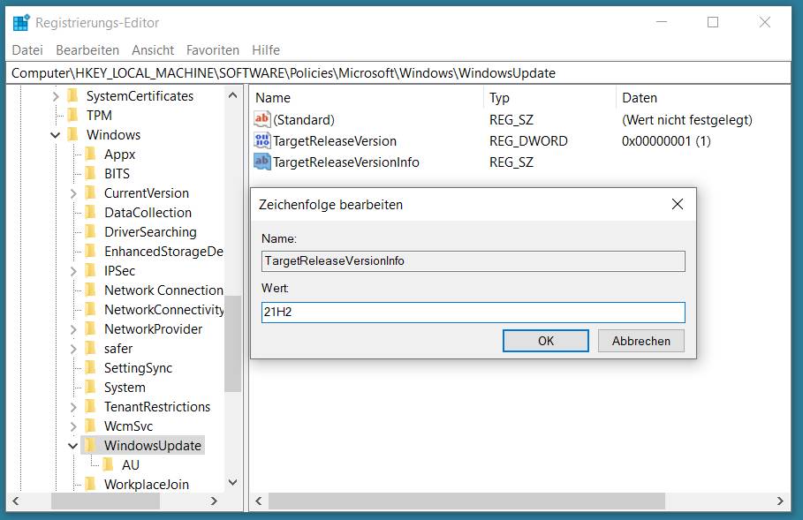Image resolution: width=803 pixels, height=520 pixels.
Task: Click the tree pane vertical scrollbar down arrow
Action: [233, 483]
